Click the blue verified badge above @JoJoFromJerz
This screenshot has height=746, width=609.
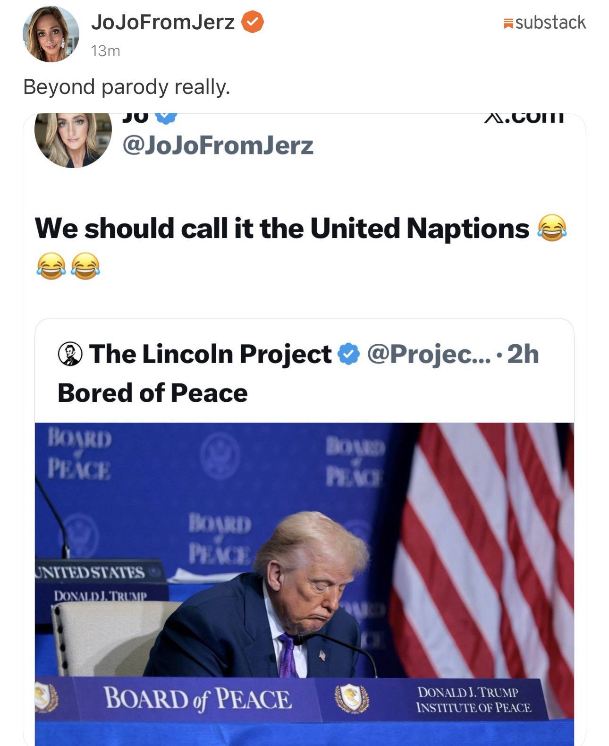[166, 118]
